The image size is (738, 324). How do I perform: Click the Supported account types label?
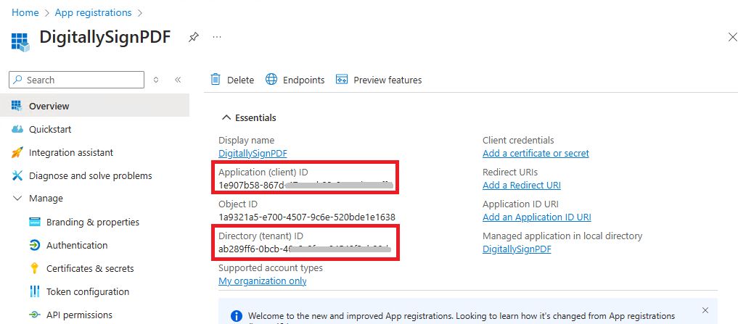click(x=271, y=268)
